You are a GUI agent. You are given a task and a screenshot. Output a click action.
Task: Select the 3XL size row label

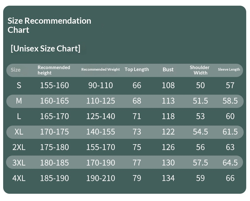19,163
